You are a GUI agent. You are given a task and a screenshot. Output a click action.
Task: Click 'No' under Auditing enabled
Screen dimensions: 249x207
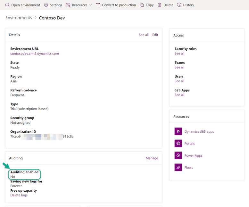click(13, 177)
